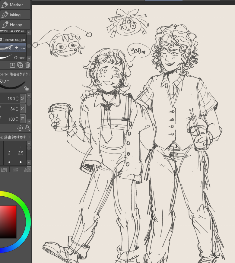235x263 pixels.
Task: Select larger dot preset below 2
Action: 9,161
